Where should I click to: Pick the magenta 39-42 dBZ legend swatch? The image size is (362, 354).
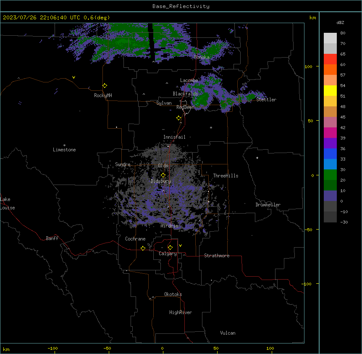click(x=330, y=132)
